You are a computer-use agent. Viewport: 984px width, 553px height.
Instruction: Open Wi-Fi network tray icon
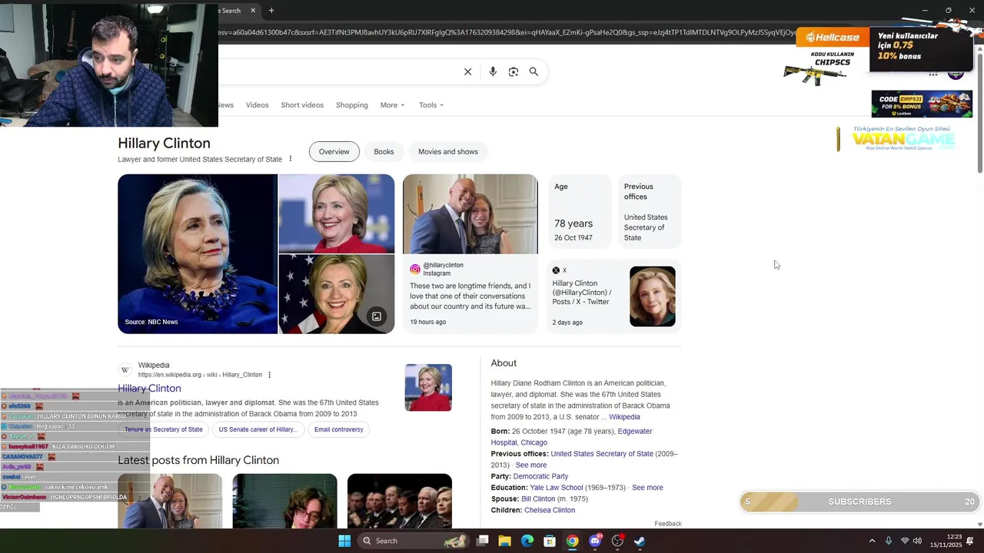(905, 541)
